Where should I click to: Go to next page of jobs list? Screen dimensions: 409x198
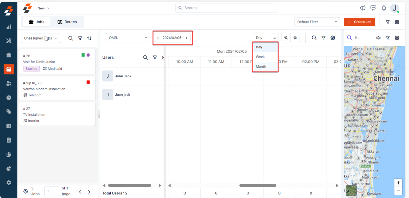tap(89, 192)
